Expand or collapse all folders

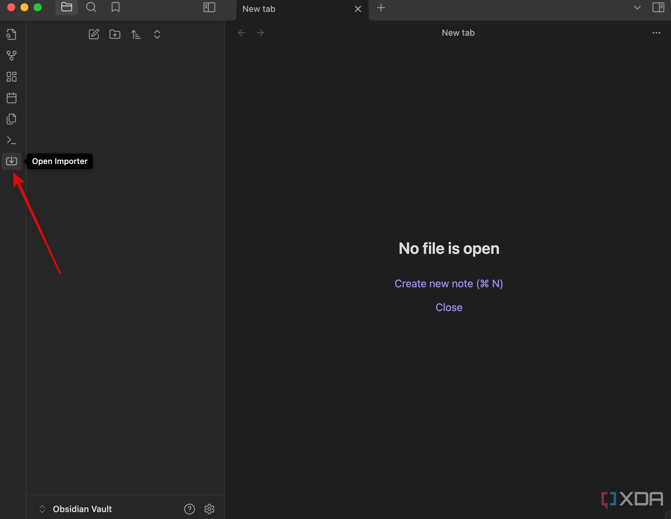pyautogui.click(x=157, y=34)
